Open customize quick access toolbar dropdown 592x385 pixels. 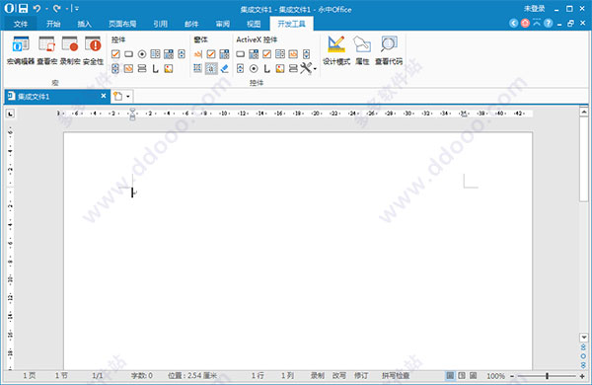click(x=77, y=8)
